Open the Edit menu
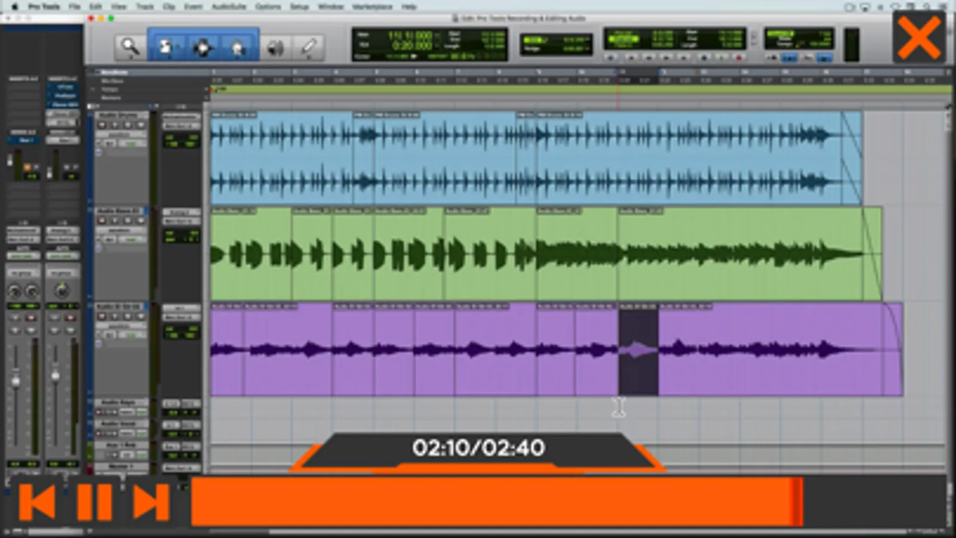This screenshot has height=538, width=956. pyautogui.click(x=96, y=7)
